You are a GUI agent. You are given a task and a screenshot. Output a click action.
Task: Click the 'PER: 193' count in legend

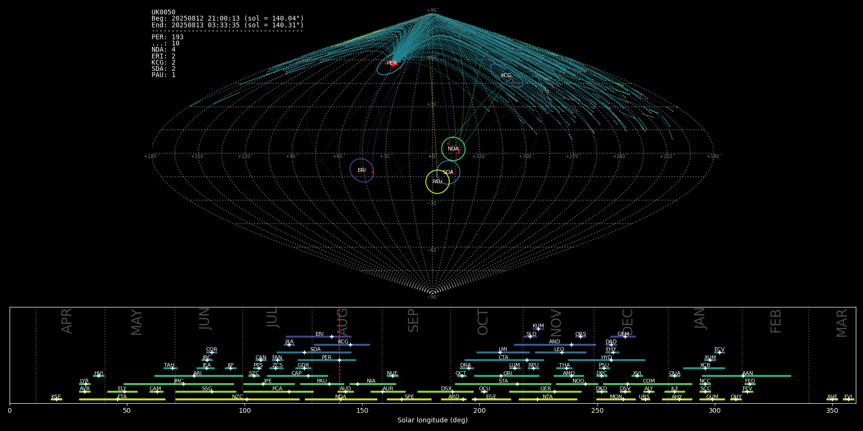167,37
